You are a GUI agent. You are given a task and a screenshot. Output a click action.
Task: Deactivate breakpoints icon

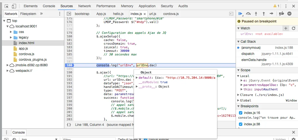tap(281, 14)
